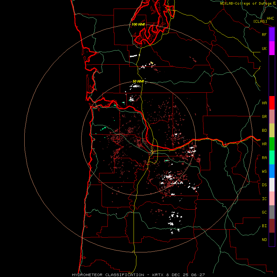Click the 'BI' legend label

pyautogui.click(x=264, y=226)
